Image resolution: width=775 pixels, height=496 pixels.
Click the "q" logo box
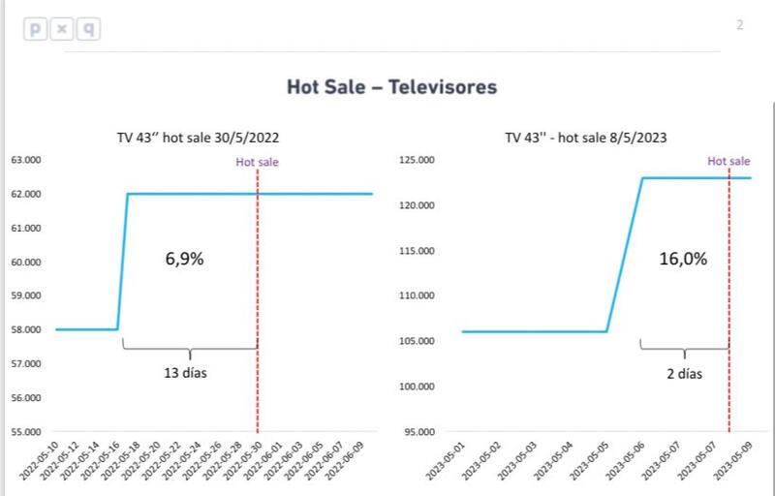pyautogui.click(x=88, y=29)
